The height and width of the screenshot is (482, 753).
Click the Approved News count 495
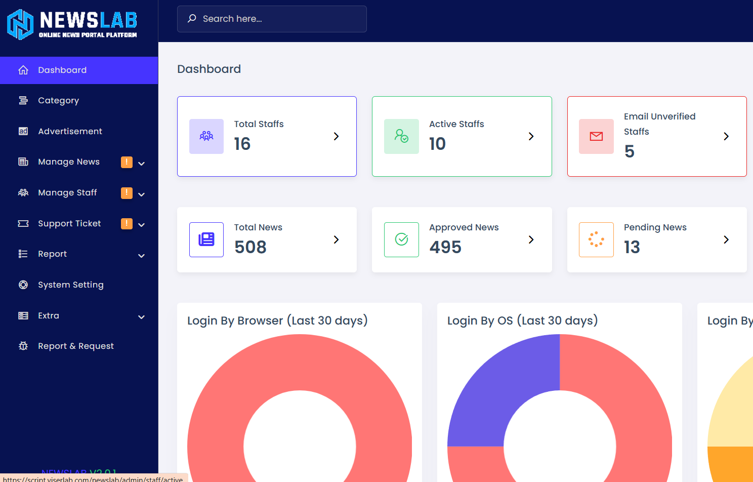445,247
